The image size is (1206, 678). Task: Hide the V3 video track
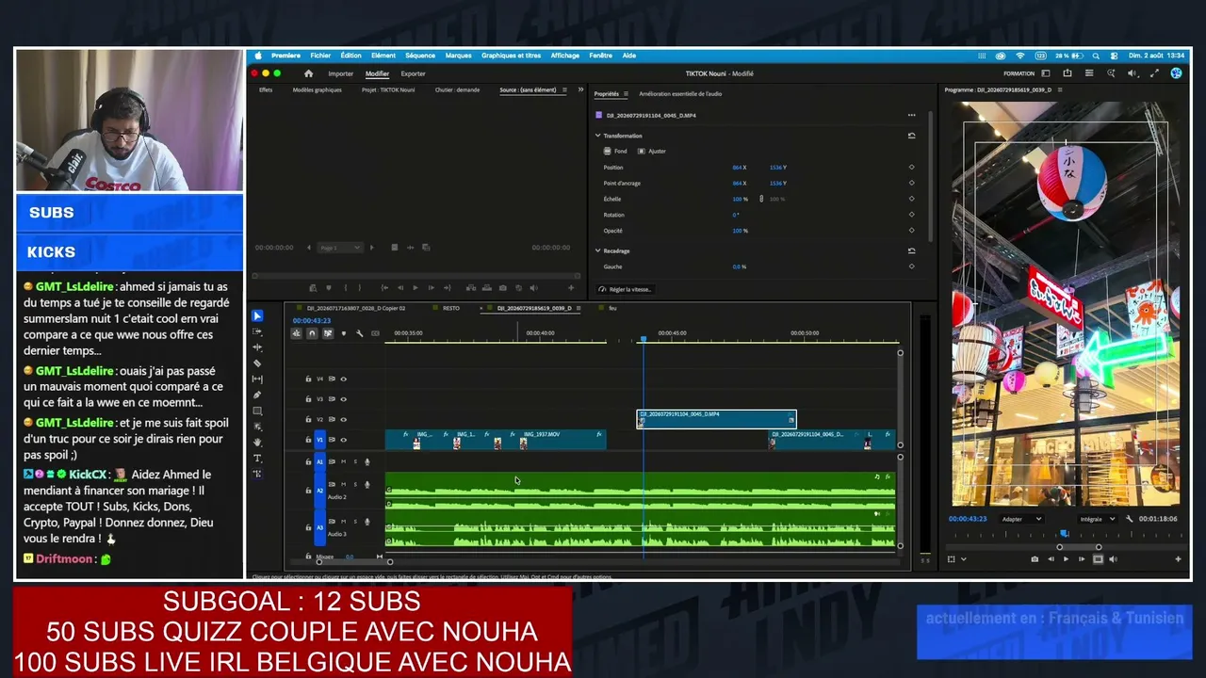point(343,399)
